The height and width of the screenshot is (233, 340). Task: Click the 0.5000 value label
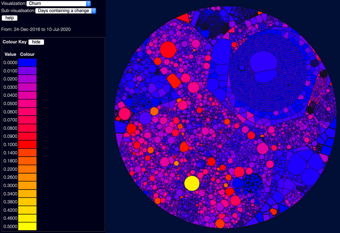10,226
